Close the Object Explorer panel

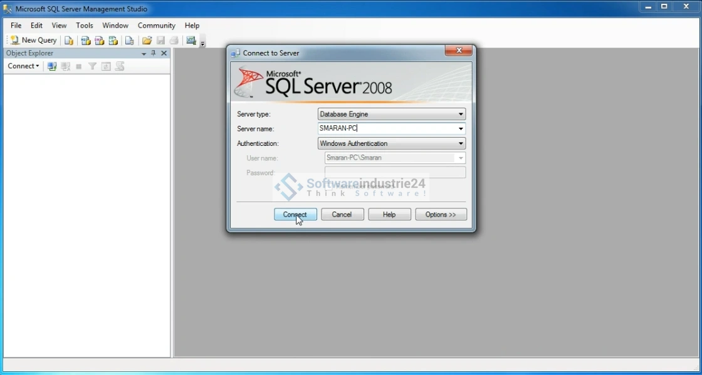tap(164, 53)
